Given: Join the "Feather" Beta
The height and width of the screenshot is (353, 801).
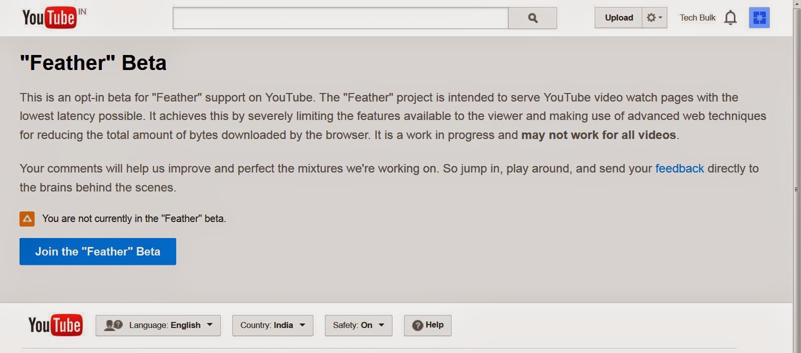Looking at the screenshot, I should pos(98,251).
